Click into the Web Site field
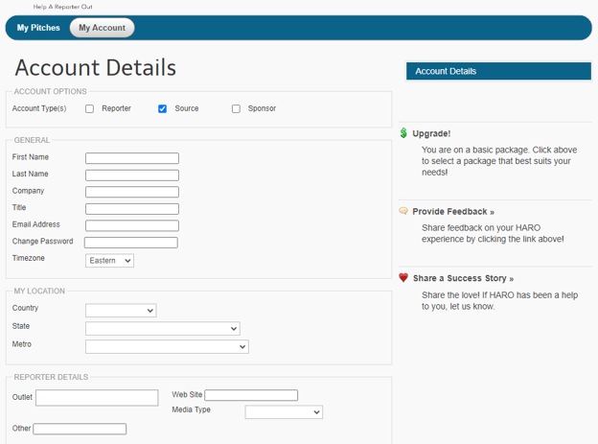 [251, 395]
